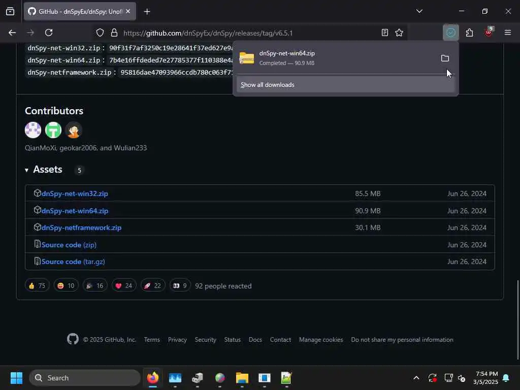Collapse the Assets section

click(44, 170)
